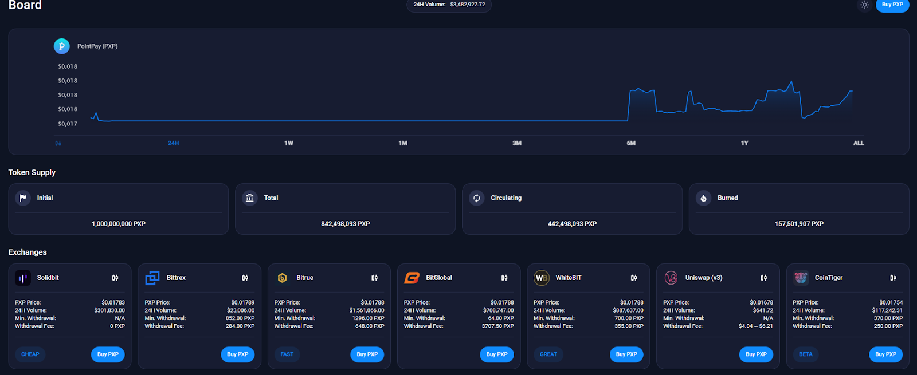Image resolution: width=917 pixels, height=375 pixels.
Task: Buy PXP on Uniswap (v3)
Action: click(756, 354)
